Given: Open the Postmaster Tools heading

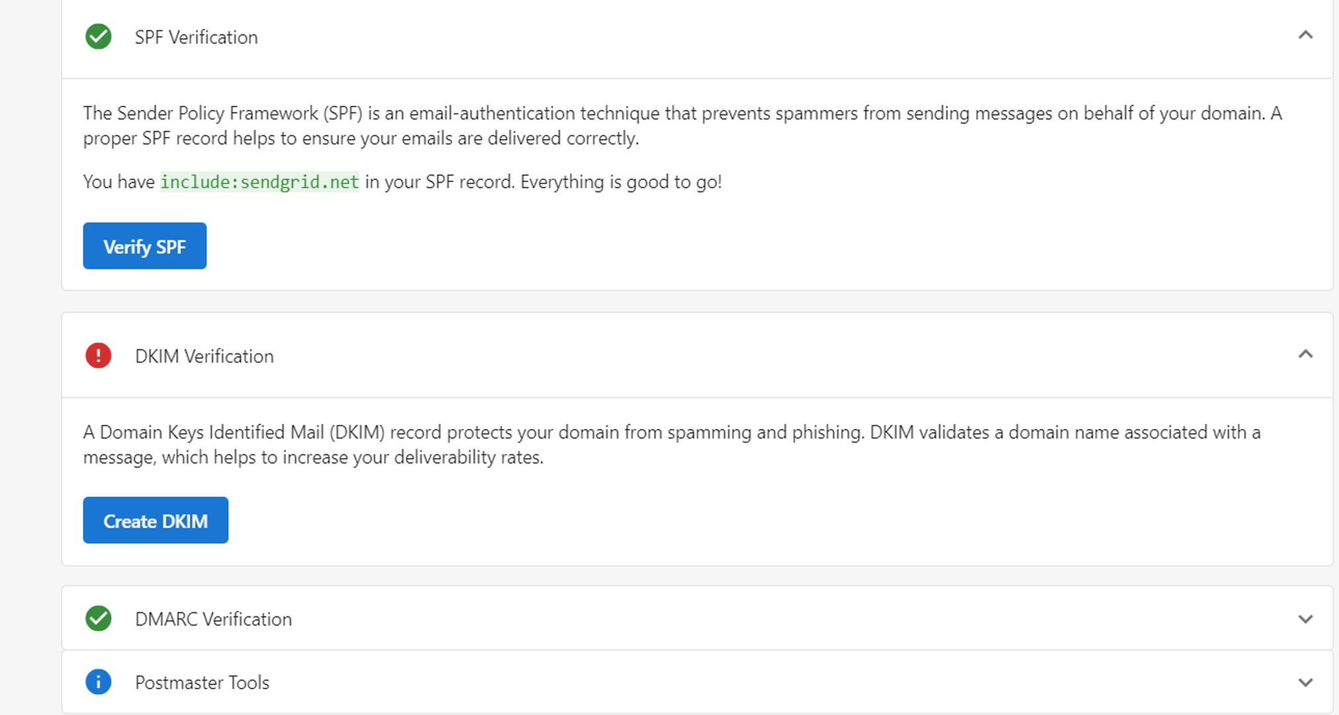Looking at the screenshot, I should (x=202, y=683).
